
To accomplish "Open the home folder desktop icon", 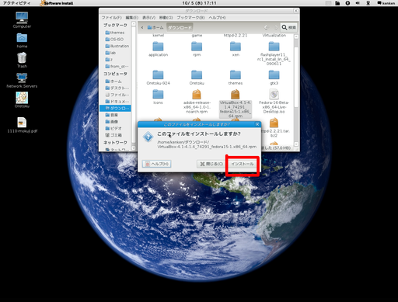I will pyautogui.click(x=22, y=40).
